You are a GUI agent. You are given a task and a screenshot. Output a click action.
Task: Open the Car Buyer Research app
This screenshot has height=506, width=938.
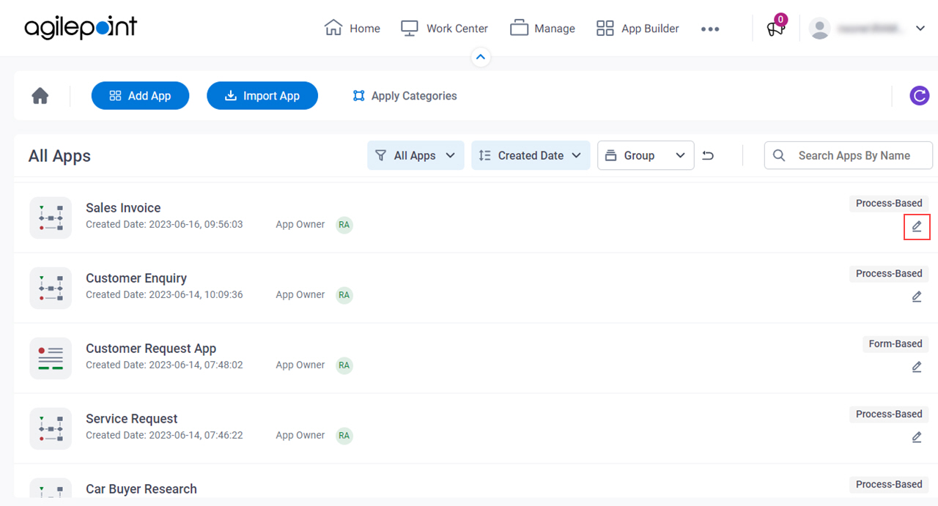[141, 489]
